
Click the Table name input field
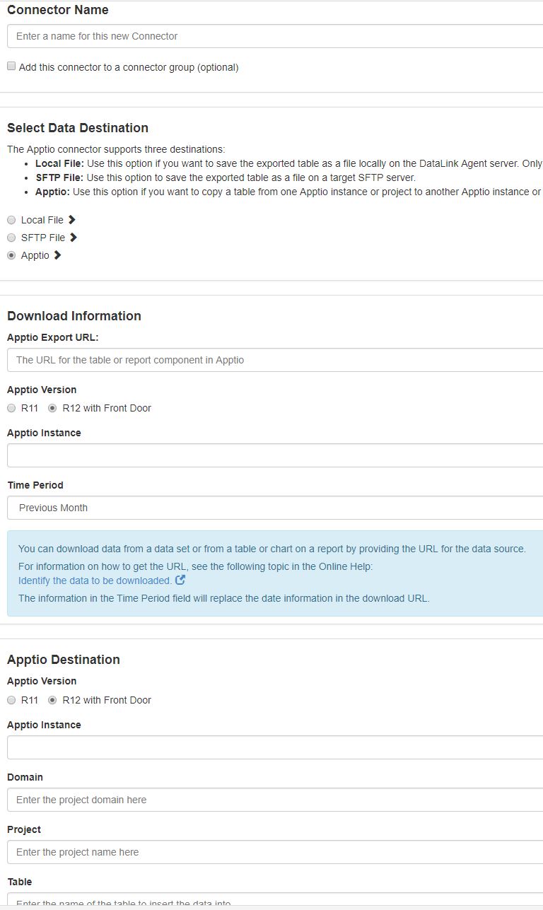click(x=275, y=901)
